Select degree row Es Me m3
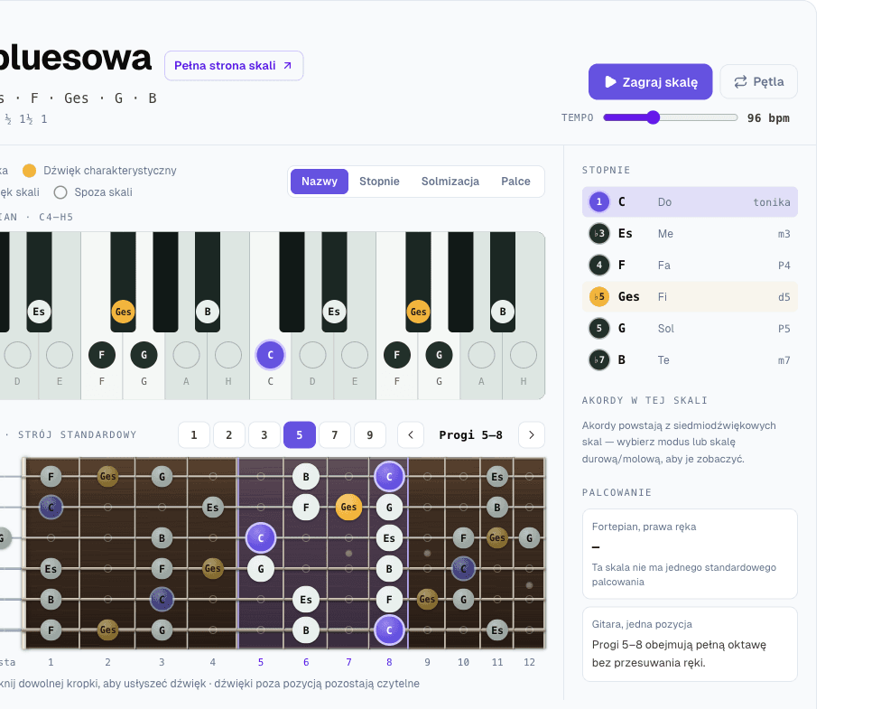The image size is (881, 709). point(690,233)
